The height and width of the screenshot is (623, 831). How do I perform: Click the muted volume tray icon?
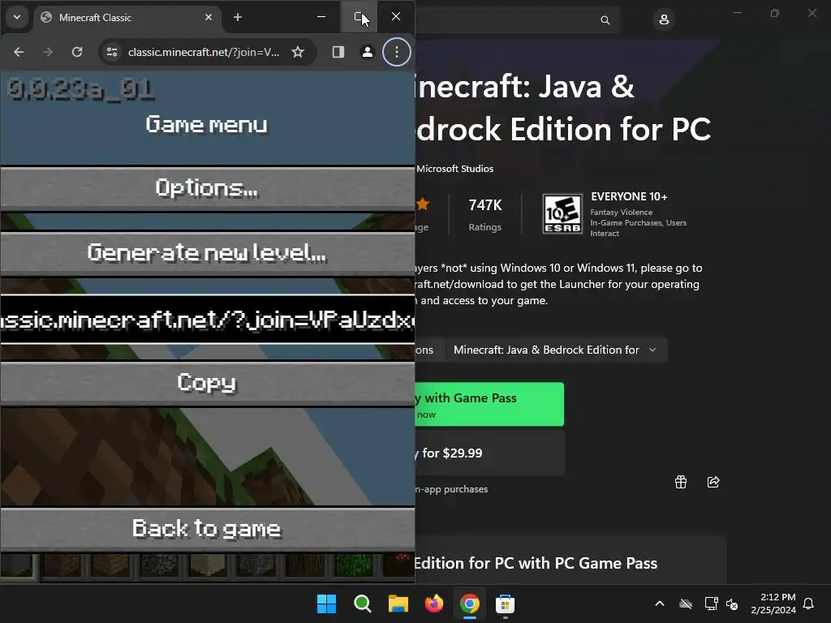click(732, 604)
